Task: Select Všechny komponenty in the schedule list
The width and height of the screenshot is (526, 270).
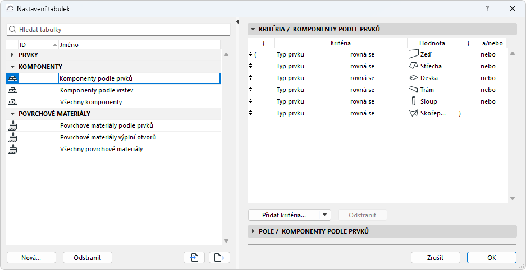Action: click(91, 102)
